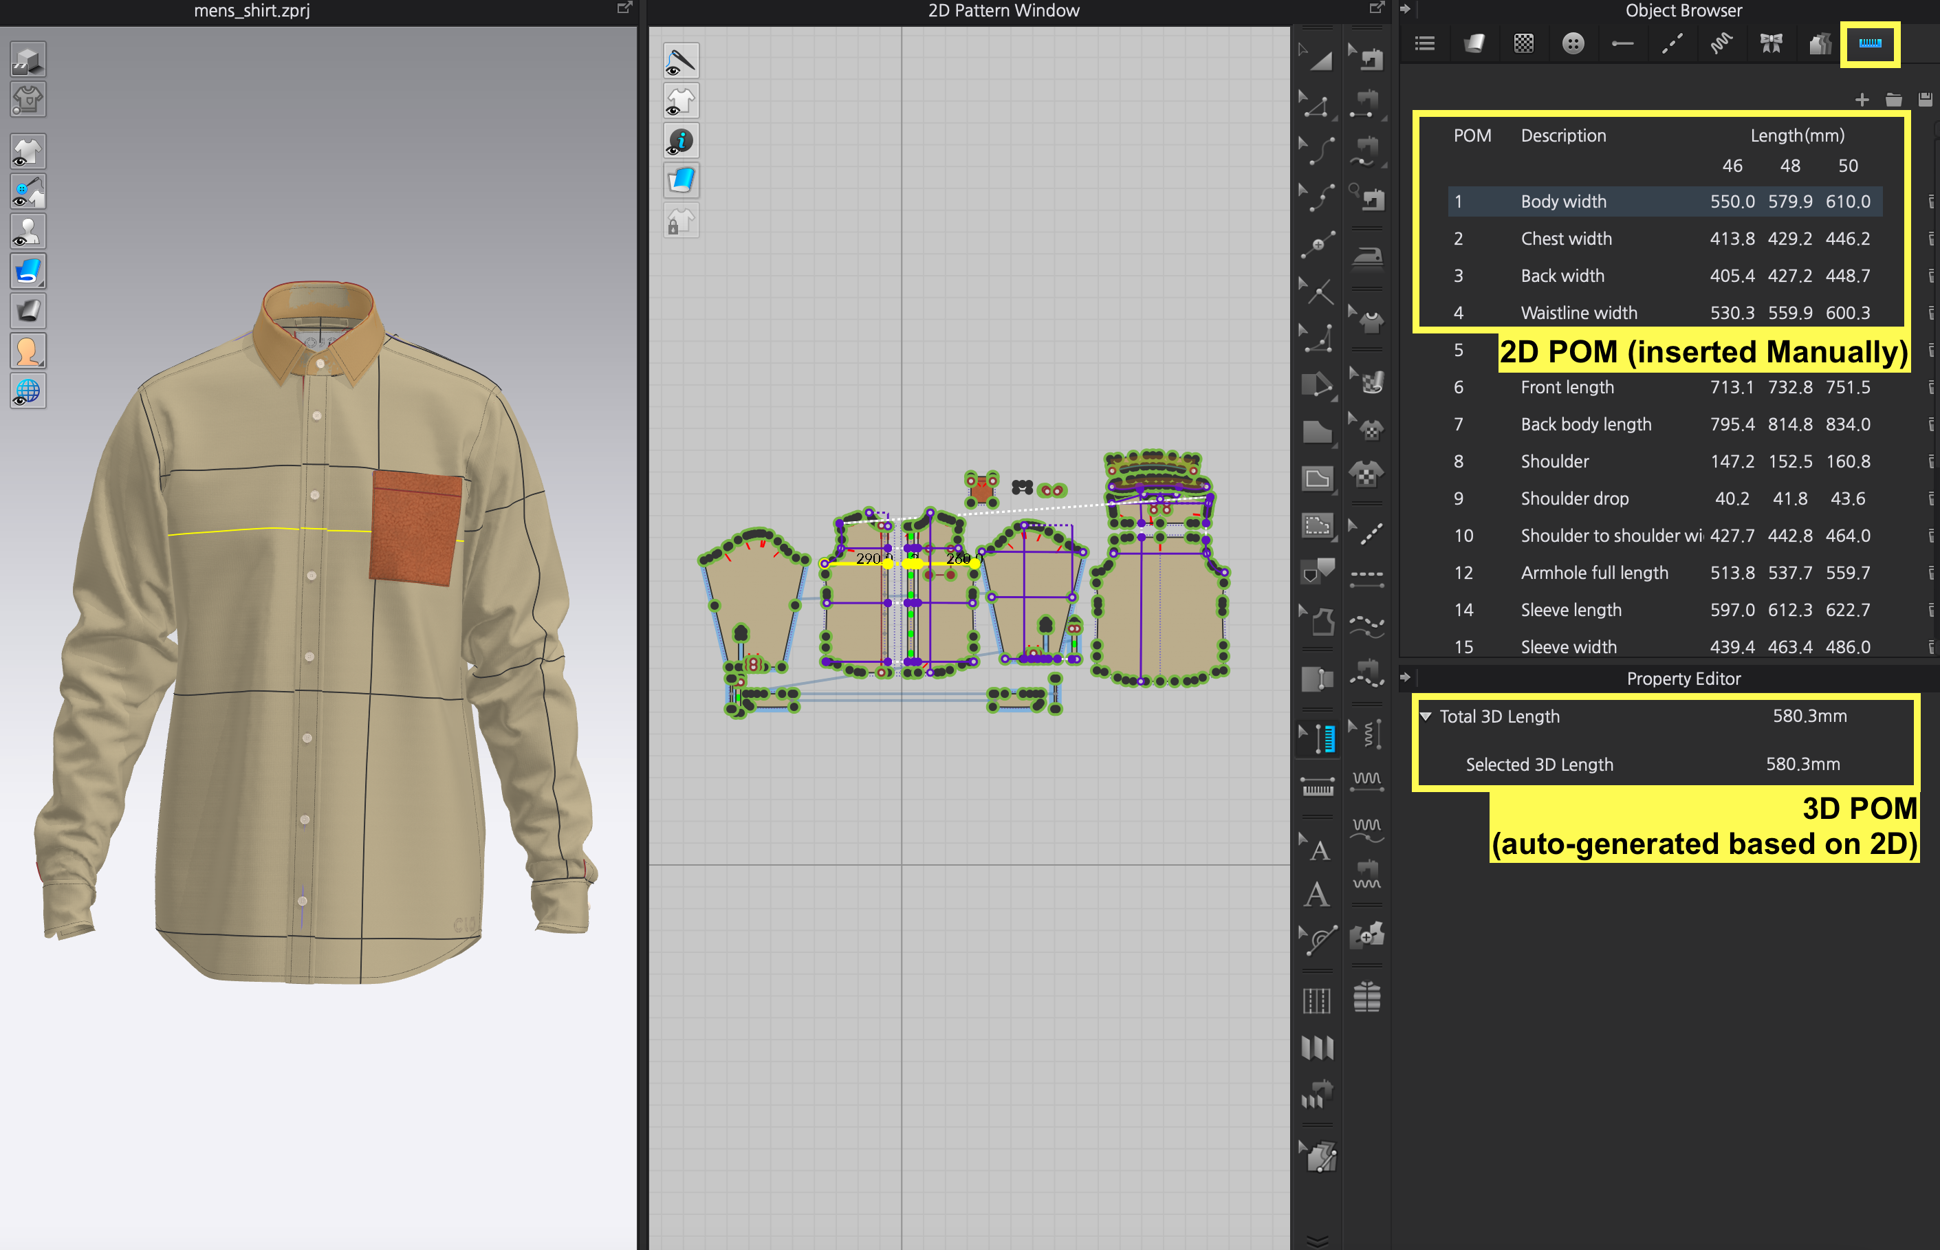
Task: Select the Sleeve length POM row
Action: 1664,611
